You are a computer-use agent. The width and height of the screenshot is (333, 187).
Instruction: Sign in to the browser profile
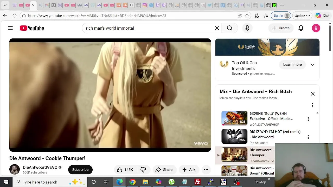[x=281, y=16]
